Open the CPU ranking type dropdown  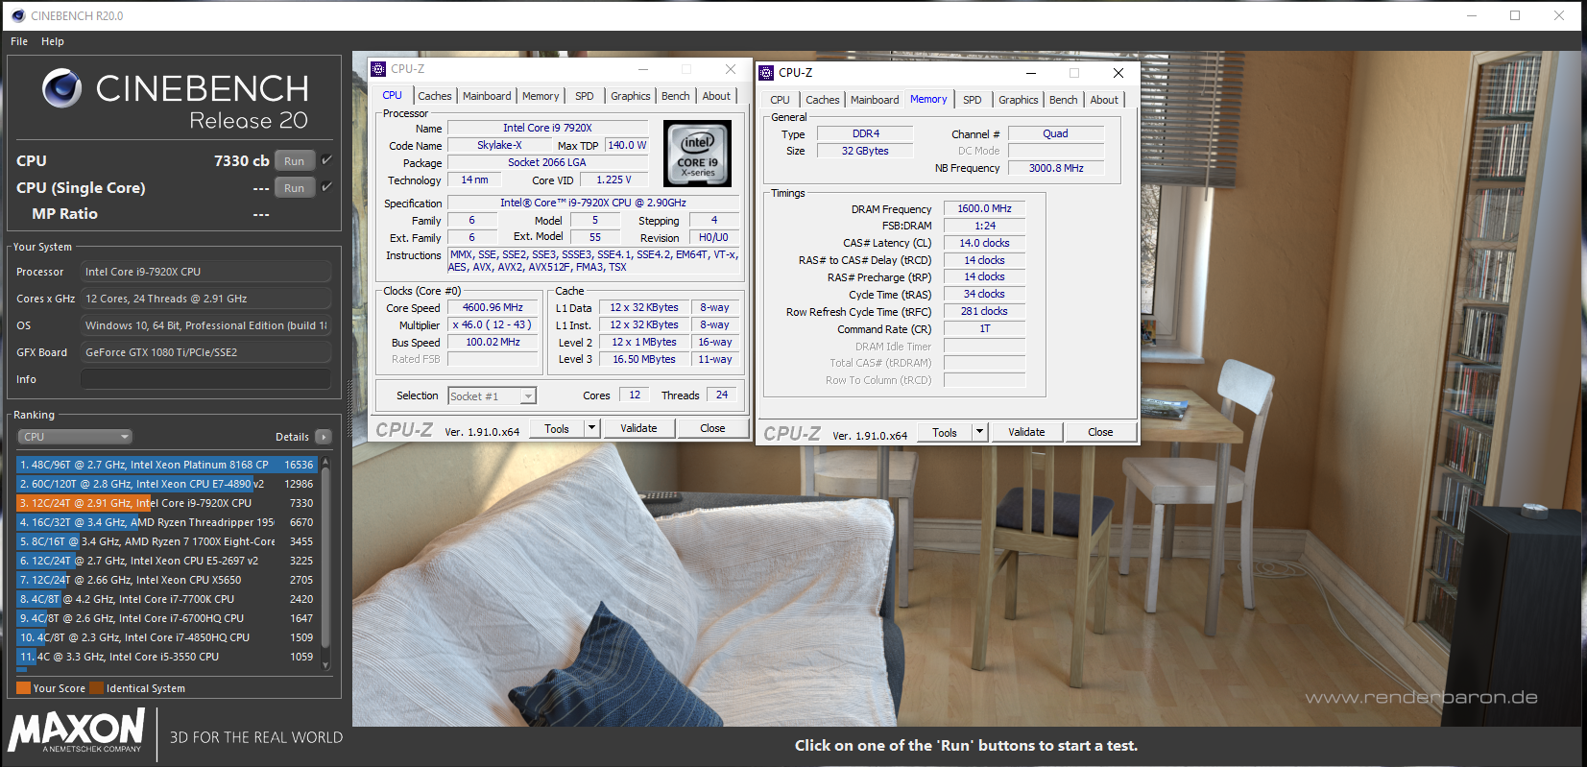click(74, 437)
